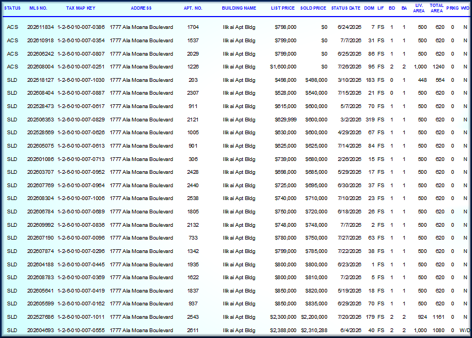Click list price $1,600,000
The image size is (472, 338).
coord(283,66)
